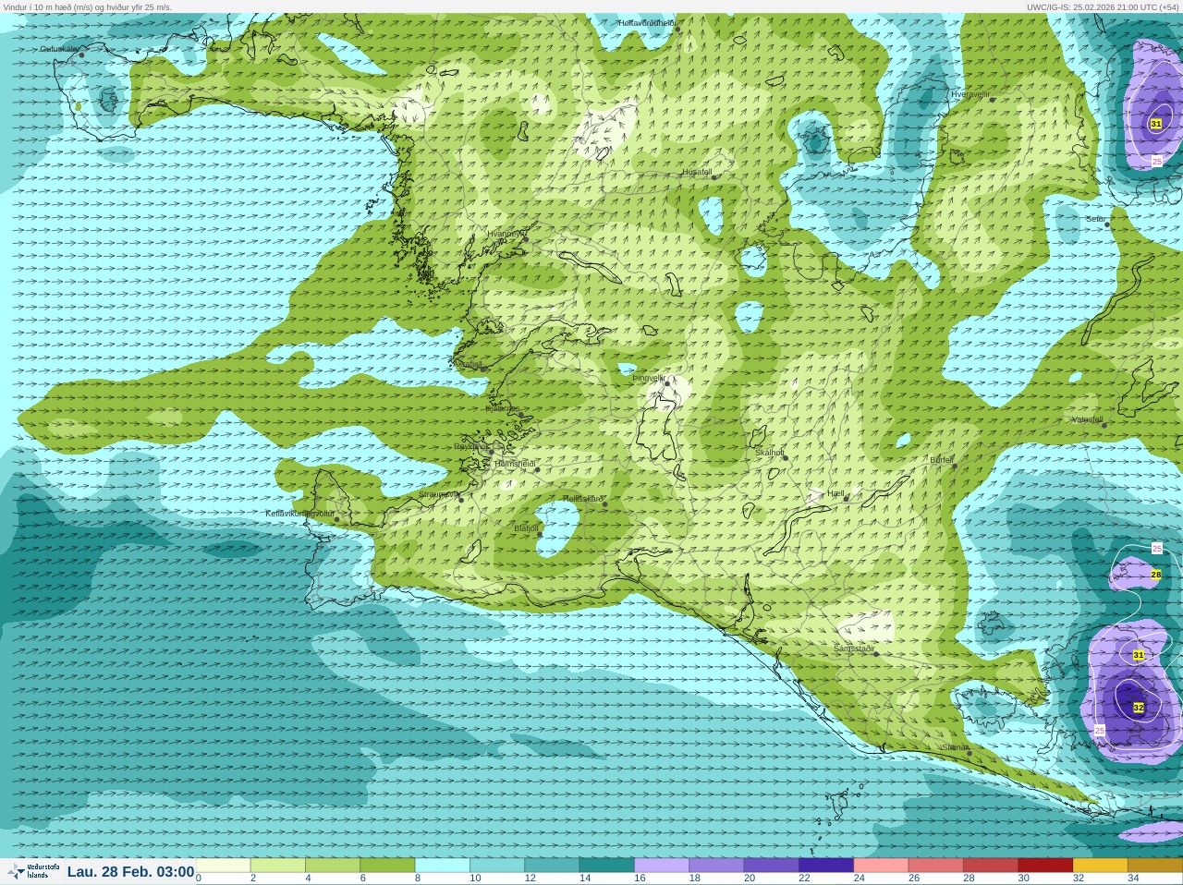Click the UWC/IG-IS model run timestamp
1183x885 pixels.
coord(1103,6)
